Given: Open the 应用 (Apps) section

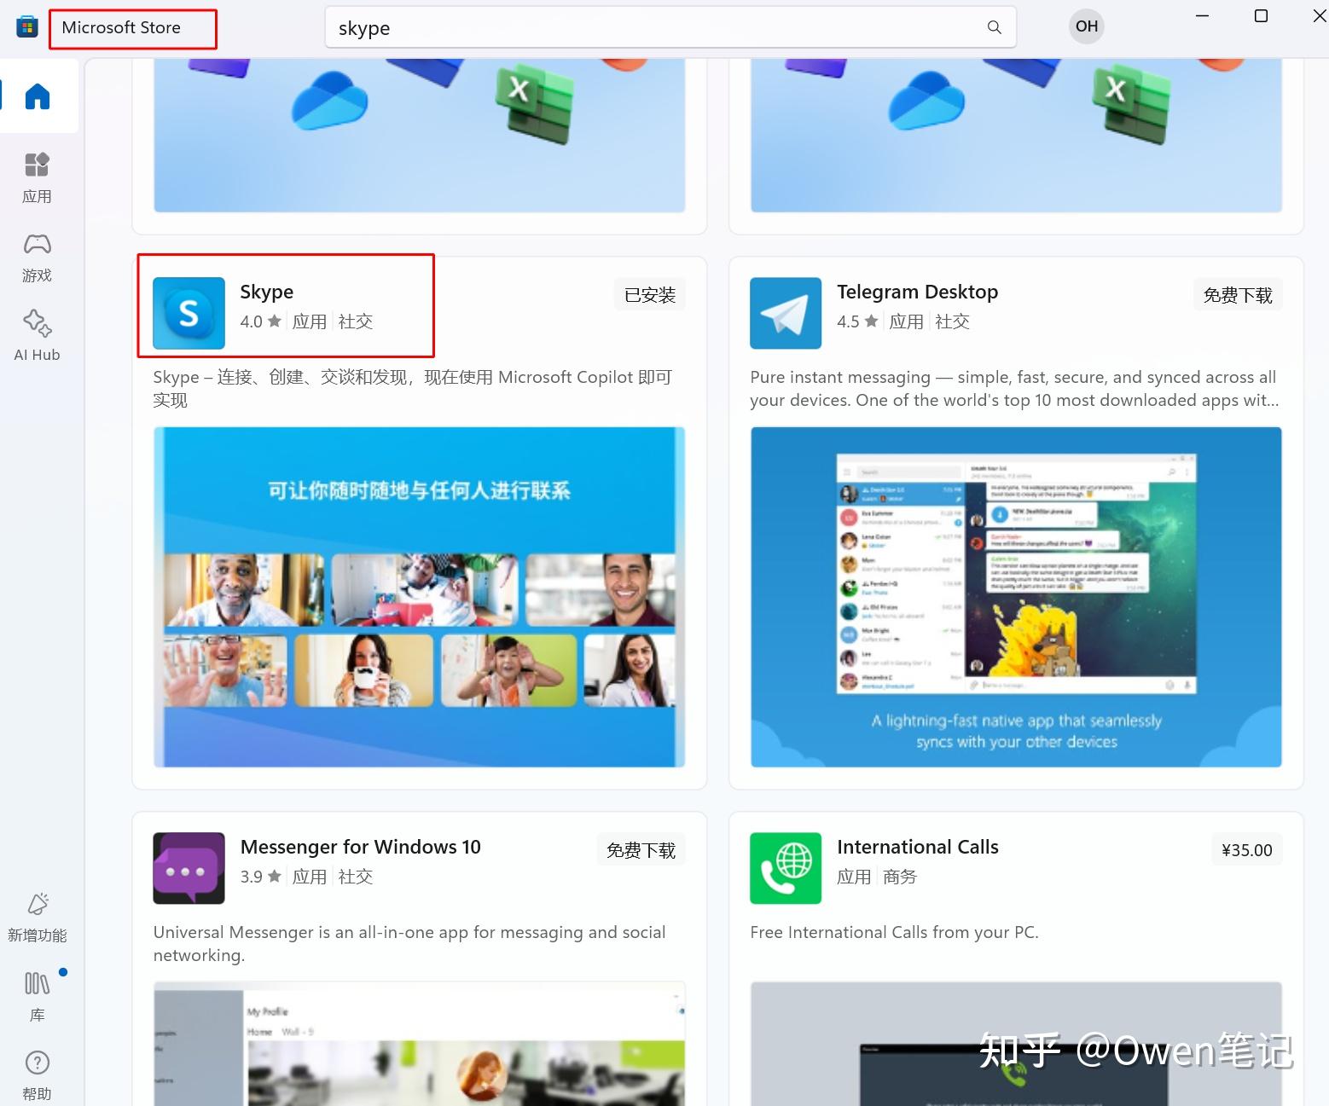Looking at the screenshot, I should click(37, 177).
